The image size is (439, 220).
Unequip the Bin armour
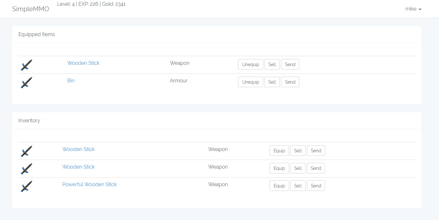click(x=250, y=82)
